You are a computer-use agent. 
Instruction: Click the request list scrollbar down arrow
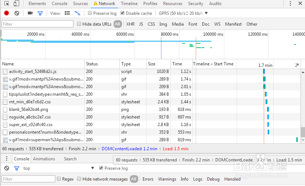[303, 140]
